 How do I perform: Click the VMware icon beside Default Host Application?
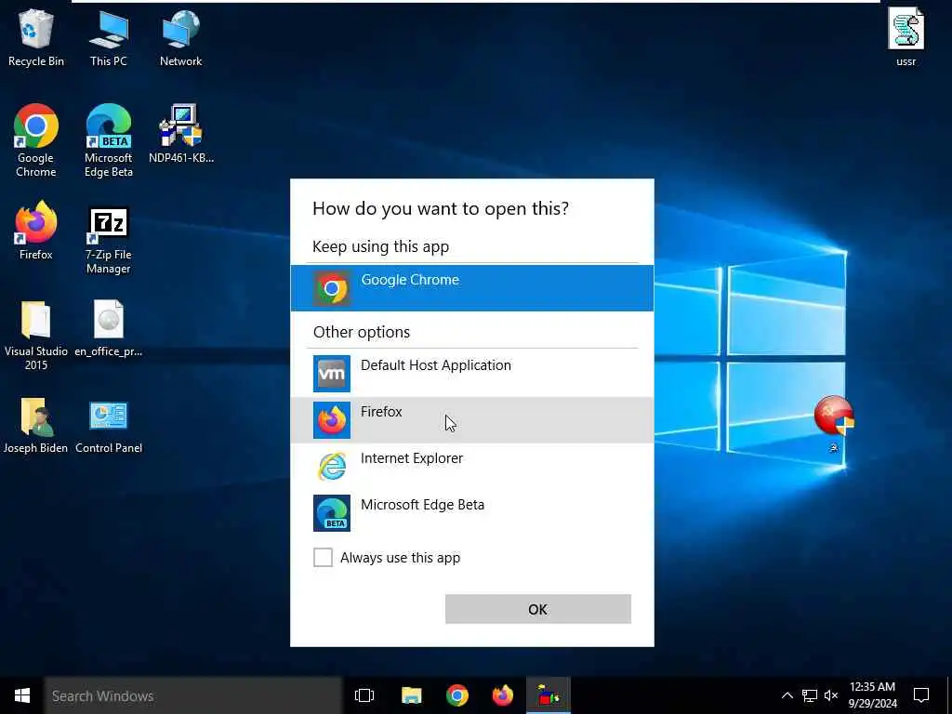point(332,374)
